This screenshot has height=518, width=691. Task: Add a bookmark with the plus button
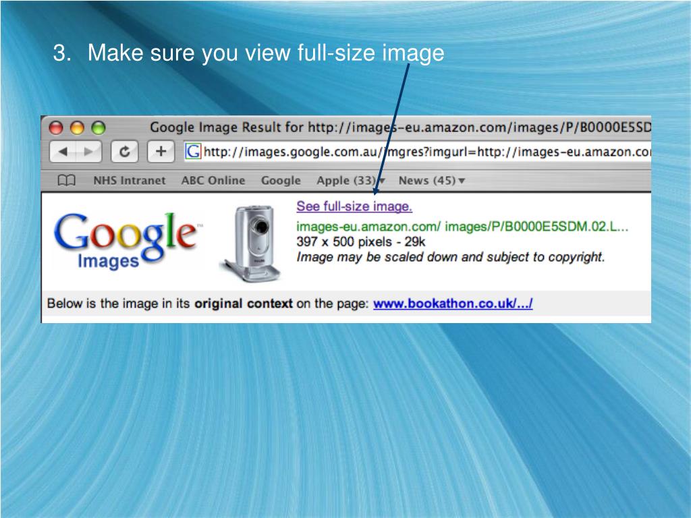161,152
